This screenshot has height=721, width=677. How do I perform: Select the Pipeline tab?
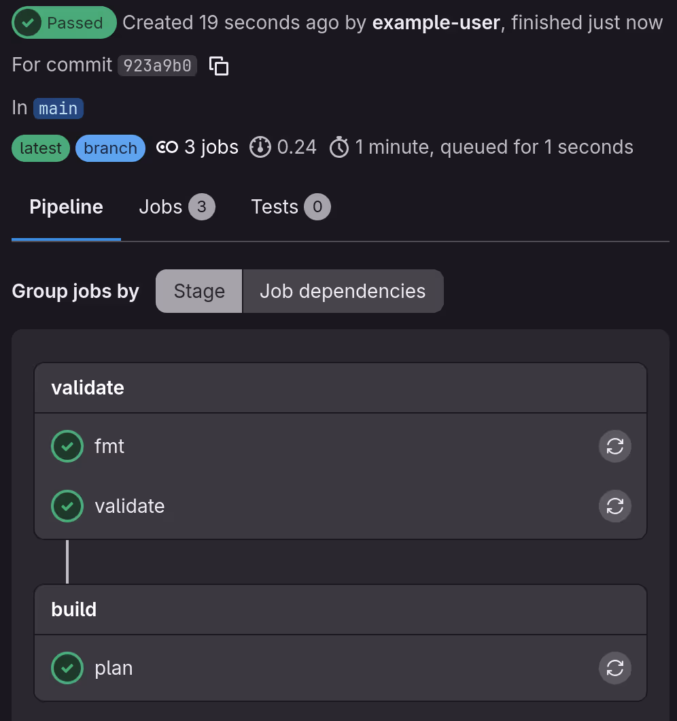(x=65, y=206)
